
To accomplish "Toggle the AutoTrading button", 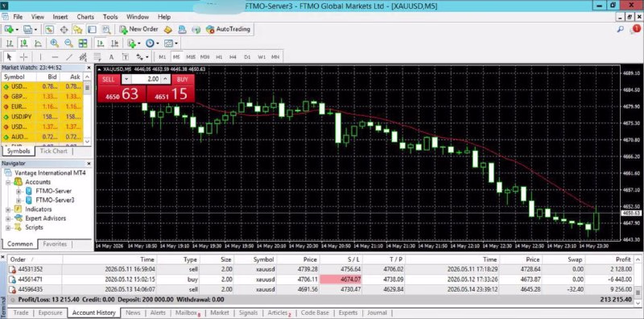I will point(229,29).
